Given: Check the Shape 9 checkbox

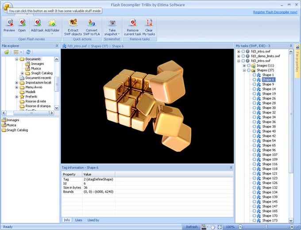Looking at the screenshot, I should 255,84.
